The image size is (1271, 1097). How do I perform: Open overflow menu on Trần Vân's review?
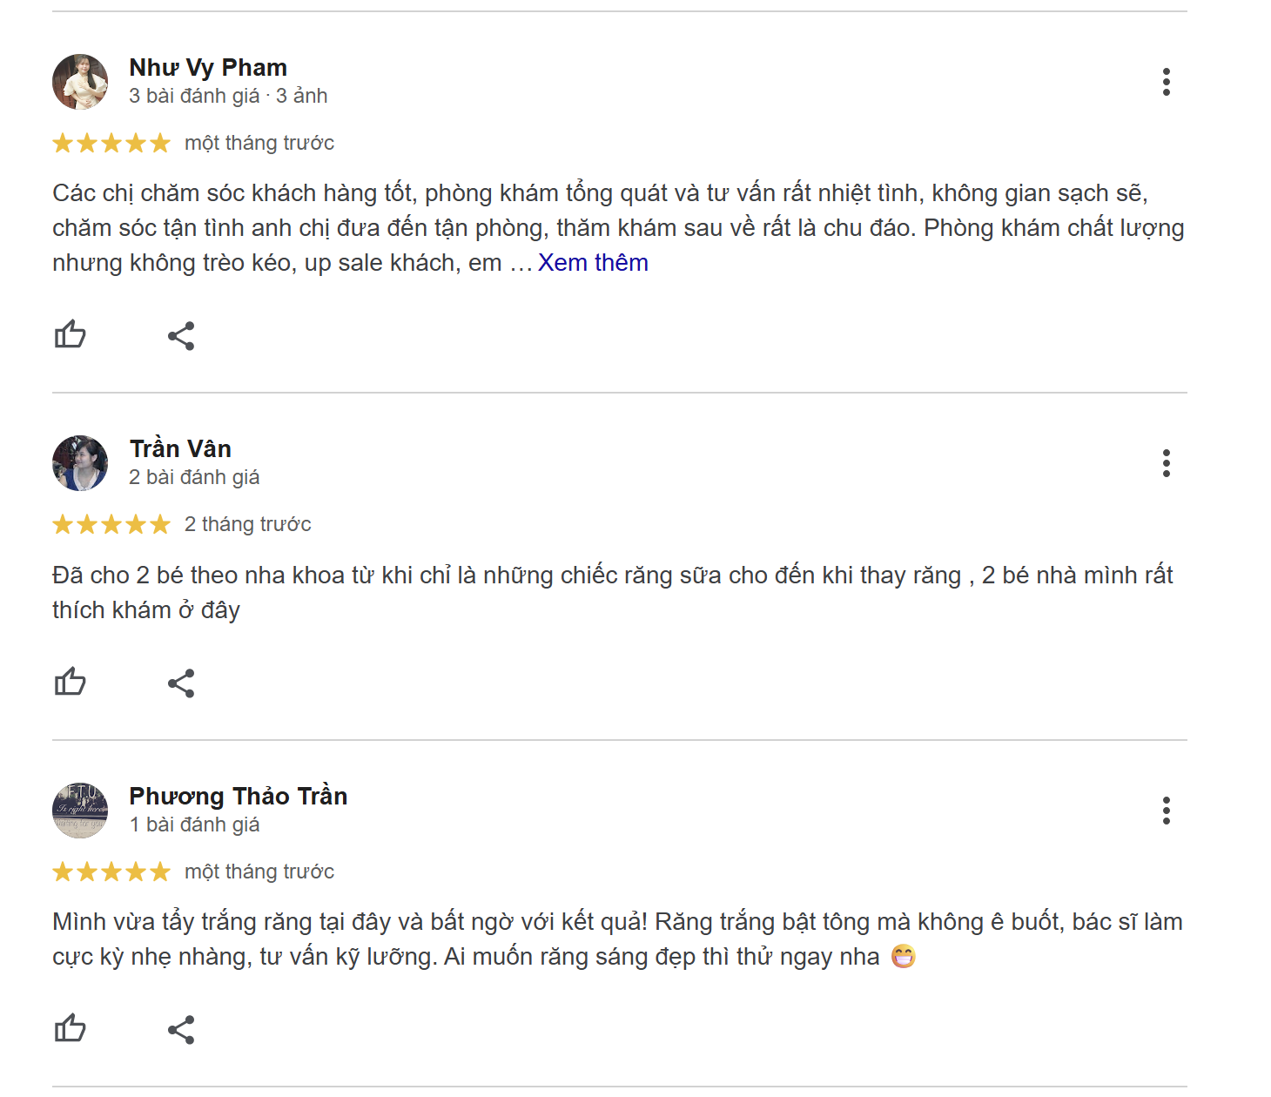[1167, 464]
